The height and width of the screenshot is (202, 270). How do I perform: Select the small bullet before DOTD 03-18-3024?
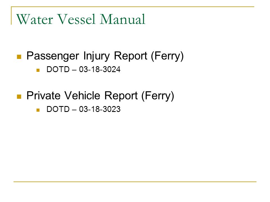(x=38, y=70)
